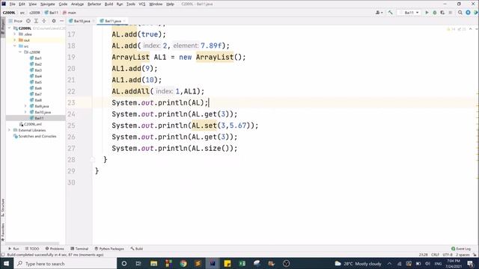Click the taskbar search box
Screen dimensions: 479x269
pos(65,263)
